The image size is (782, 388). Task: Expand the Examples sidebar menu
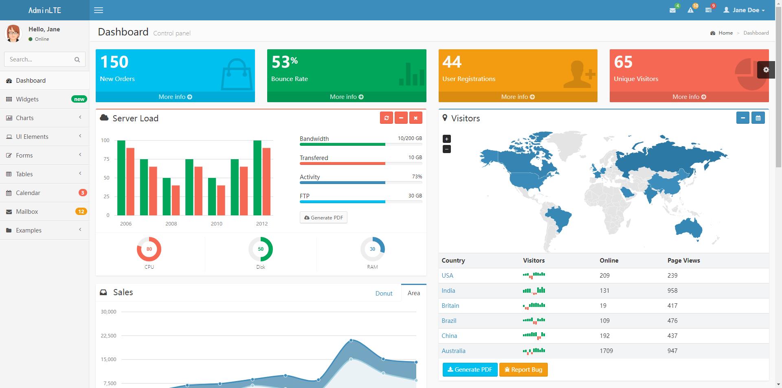click(x=45, y=230)
